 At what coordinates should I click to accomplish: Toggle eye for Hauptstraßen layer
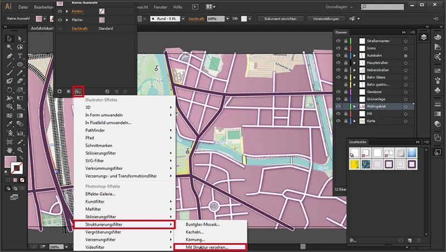(338, 63)
